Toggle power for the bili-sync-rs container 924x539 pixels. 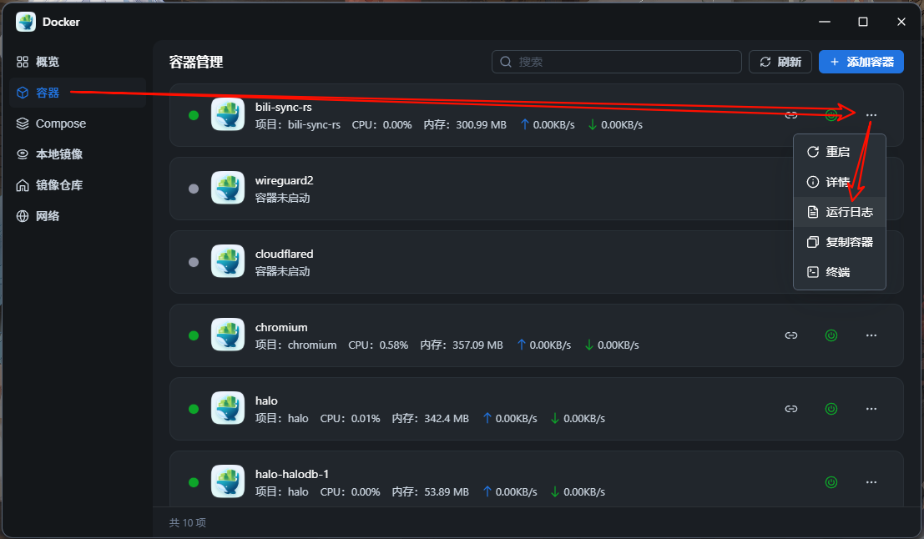(x=831, y=115)
